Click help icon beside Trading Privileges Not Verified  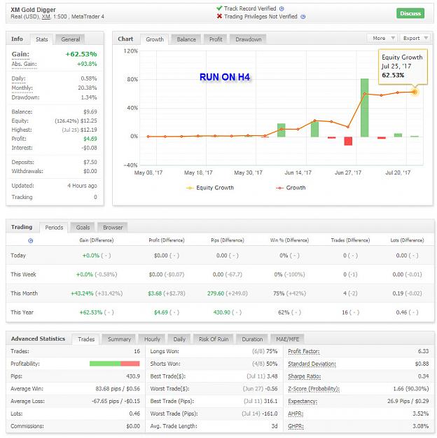[303, 17]
